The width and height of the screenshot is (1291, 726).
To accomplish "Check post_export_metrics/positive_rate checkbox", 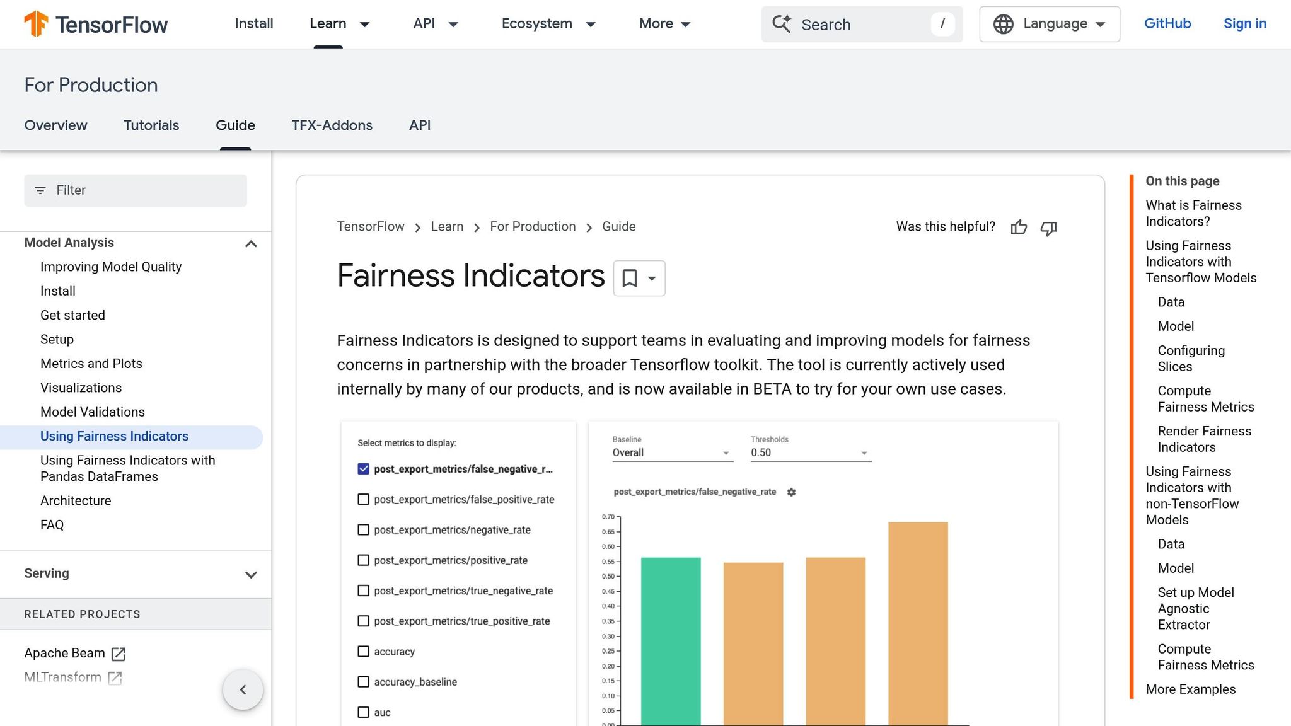I will point(363,560).
